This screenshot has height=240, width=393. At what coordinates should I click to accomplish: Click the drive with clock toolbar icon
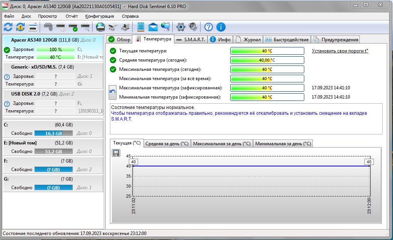click(61, 27)
